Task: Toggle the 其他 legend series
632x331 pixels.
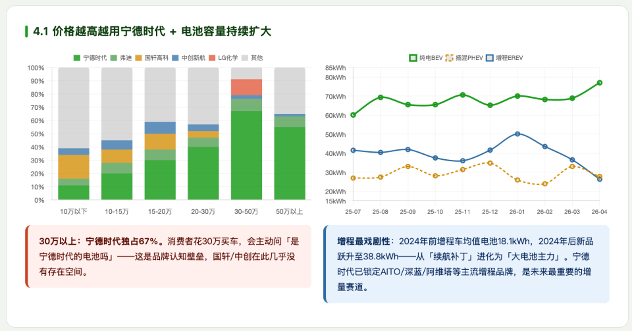Action: click(252, 58)
